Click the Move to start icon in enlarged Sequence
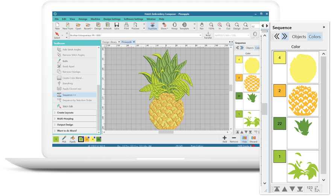The width and height of the screenshot is (331, 196). [x=277, y=189]
